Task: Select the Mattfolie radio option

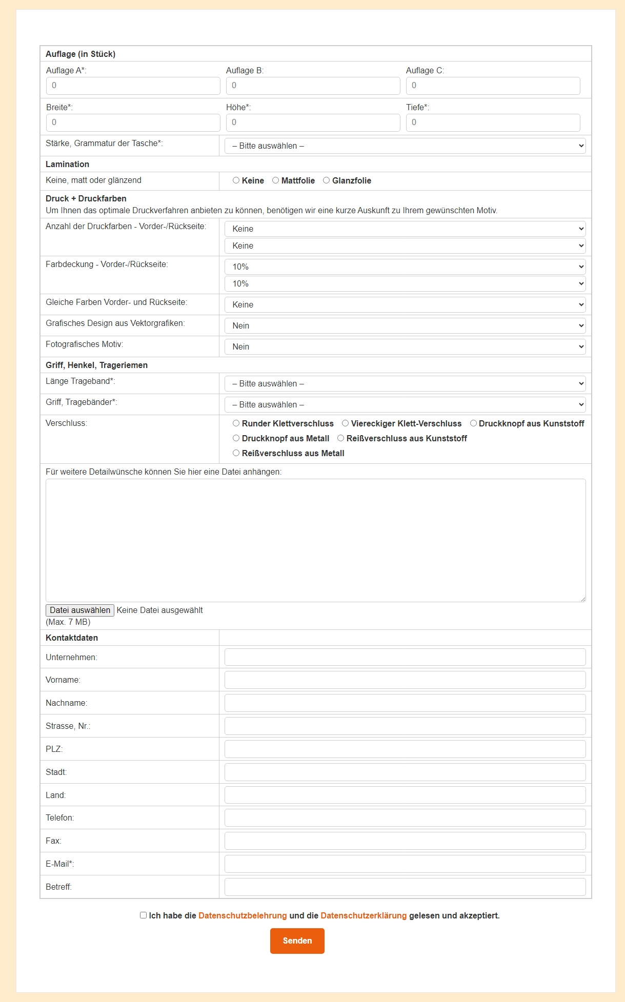Action: [275, 180]
